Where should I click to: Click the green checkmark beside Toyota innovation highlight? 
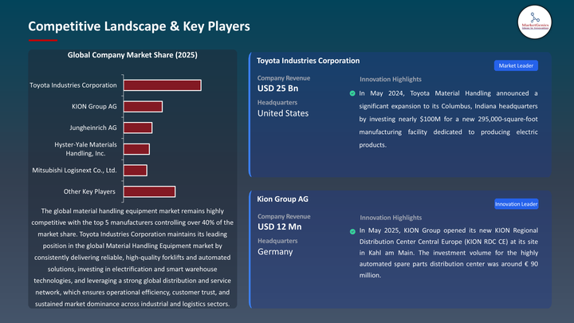[352, 93]
